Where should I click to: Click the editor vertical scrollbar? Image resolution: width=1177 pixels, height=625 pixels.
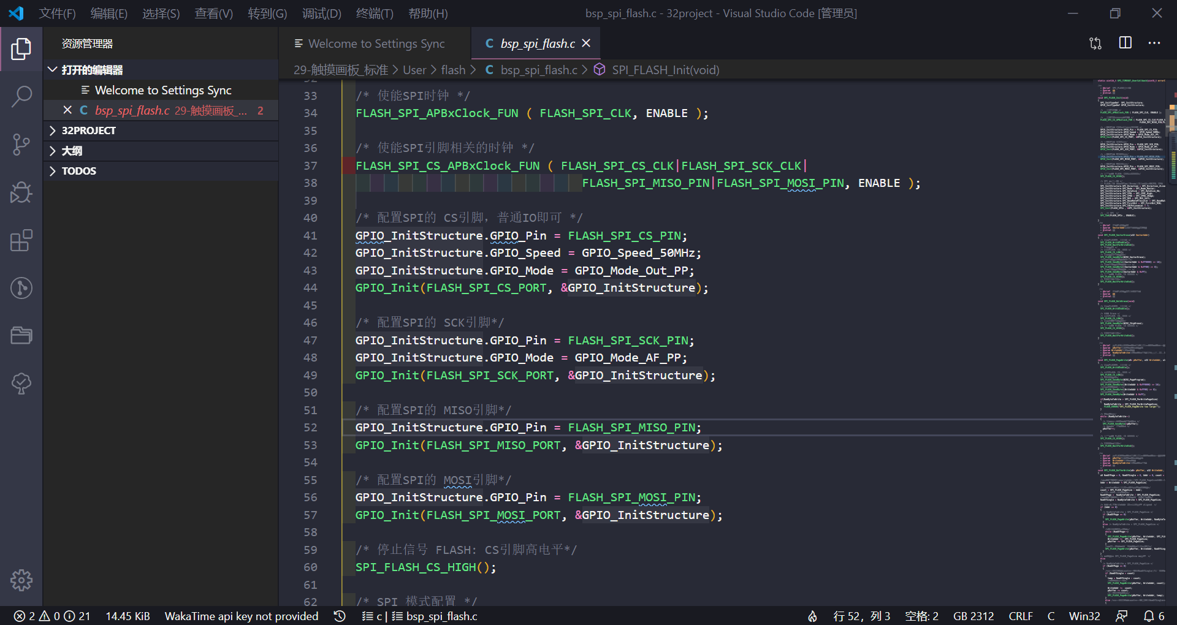coord(1172,342)
